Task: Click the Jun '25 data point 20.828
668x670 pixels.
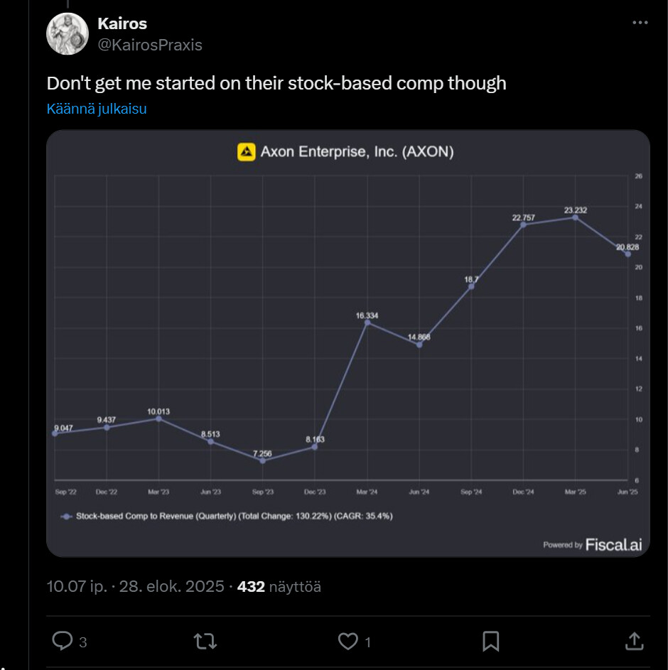Action: coord(627,254)
